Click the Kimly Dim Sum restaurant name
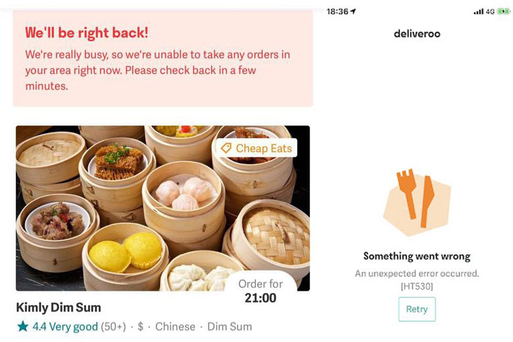The height and width of the screenshot is (342, 513). click(x=59, y=307)
